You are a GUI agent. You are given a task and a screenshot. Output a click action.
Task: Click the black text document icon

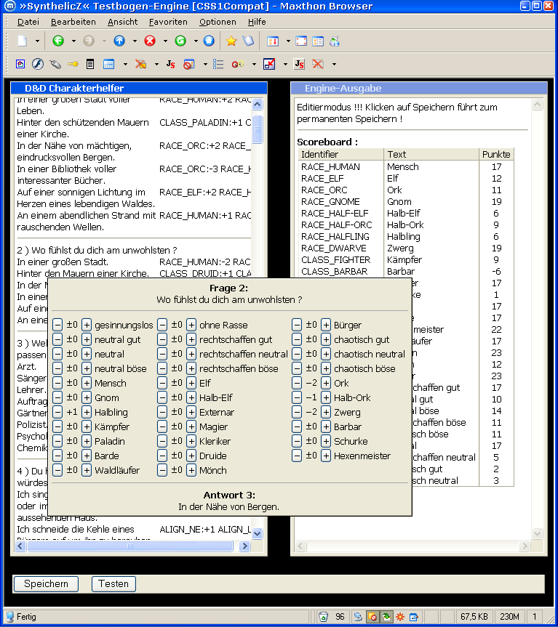(x=90, y=64)
